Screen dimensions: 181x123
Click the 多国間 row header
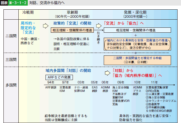pos(11,85)
